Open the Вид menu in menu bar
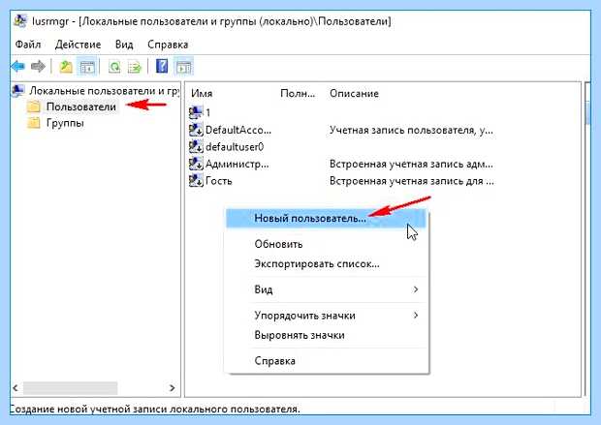Screen dimensions: 601x425 tap(124, 45)
